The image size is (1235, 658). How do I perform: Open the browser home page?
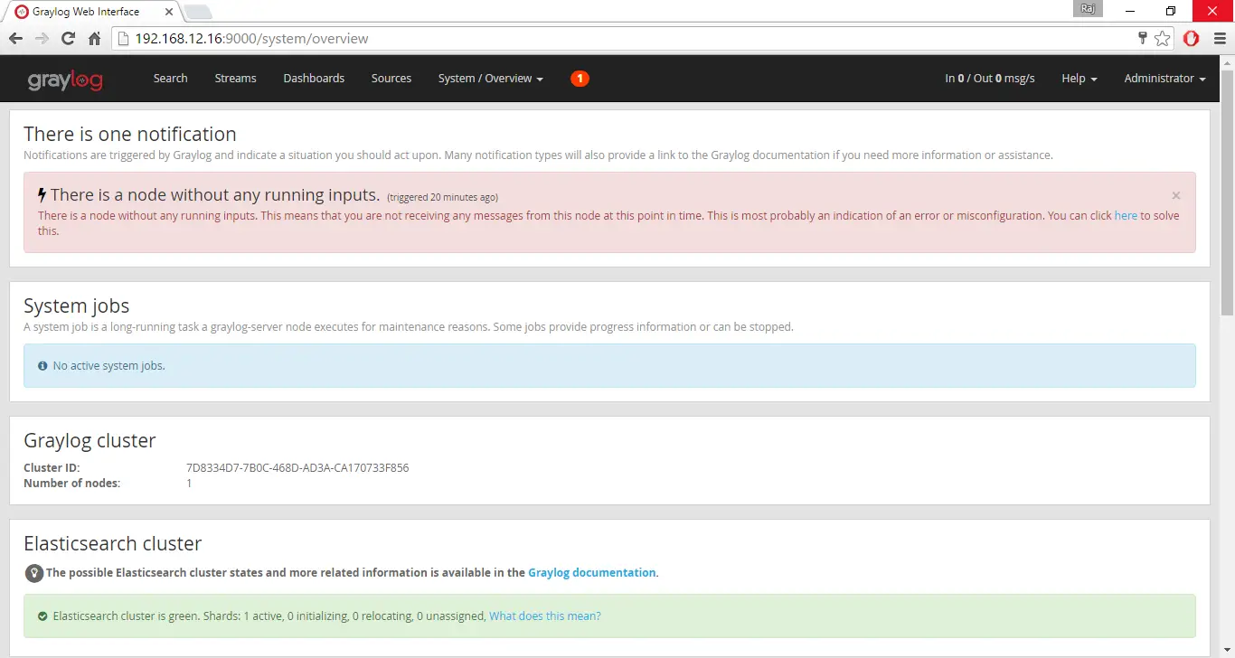[94, 39]
